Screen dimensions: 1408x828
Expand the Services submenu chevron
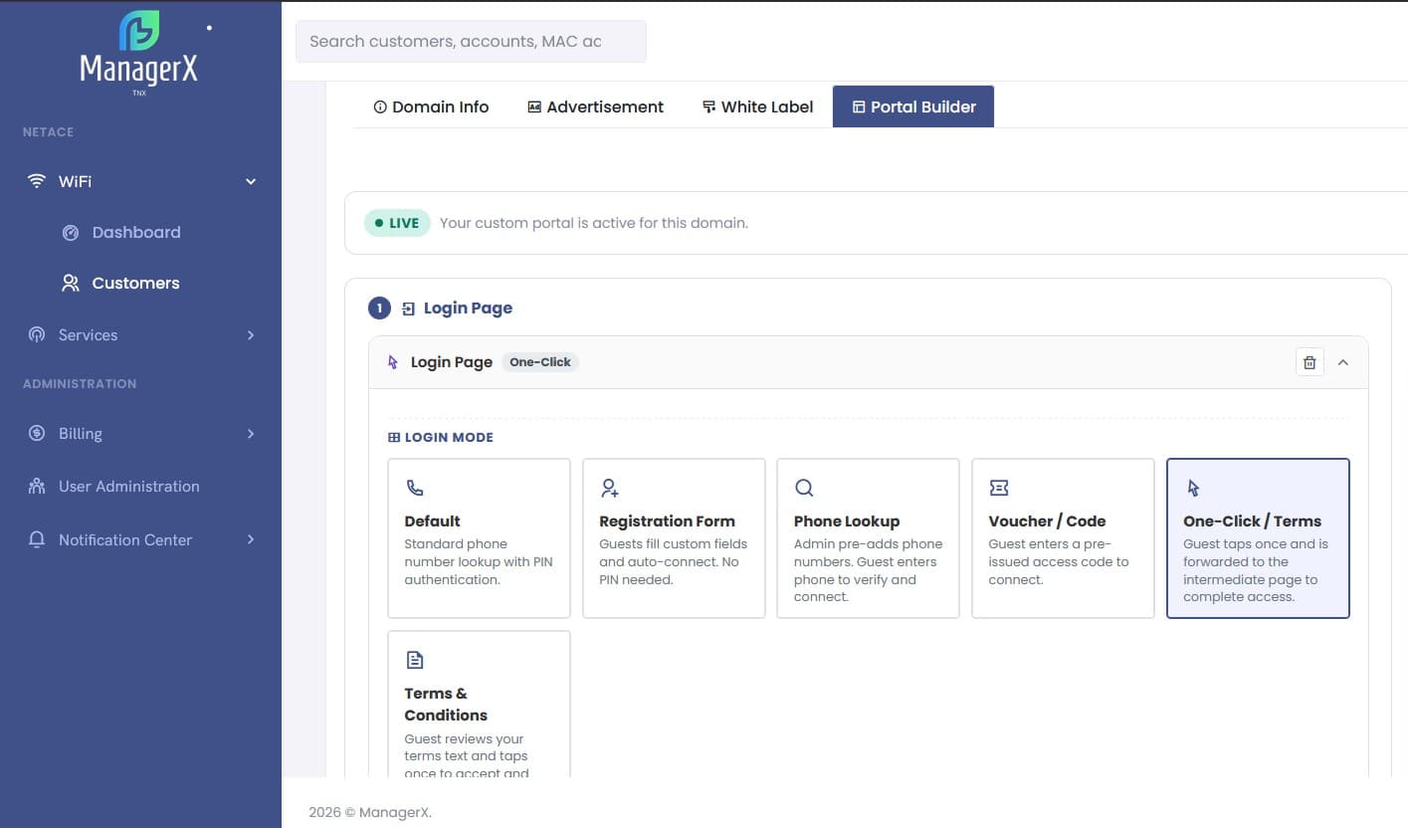pyautogui.click(x=251, y=335)
